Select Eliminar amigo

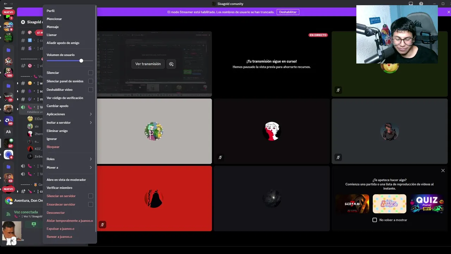(x=69, y=131)
